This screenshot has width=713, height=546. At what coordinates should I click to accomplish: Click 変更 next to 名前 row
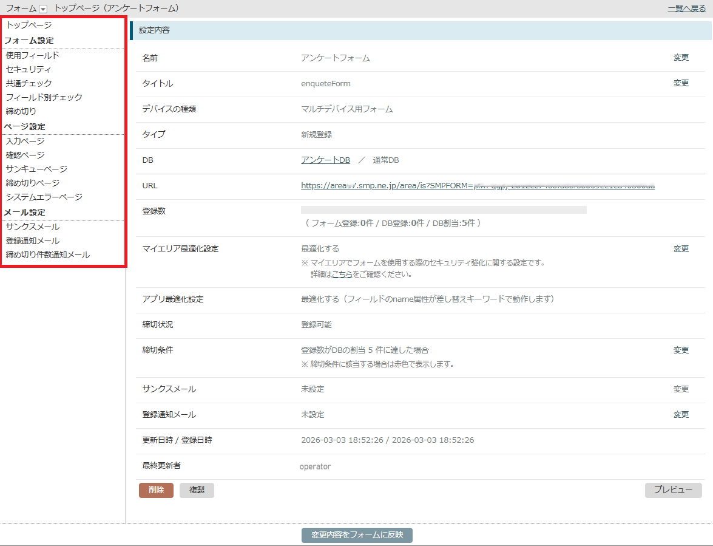[681, 58]
